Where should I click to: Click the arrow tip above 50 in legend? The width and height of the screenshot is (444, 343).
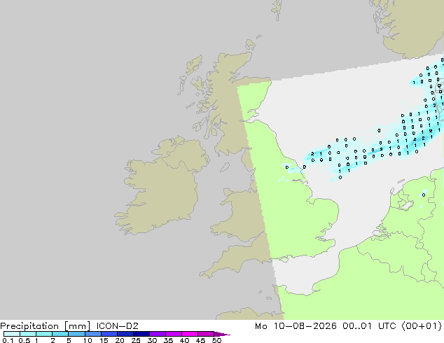tap(222, 334)
